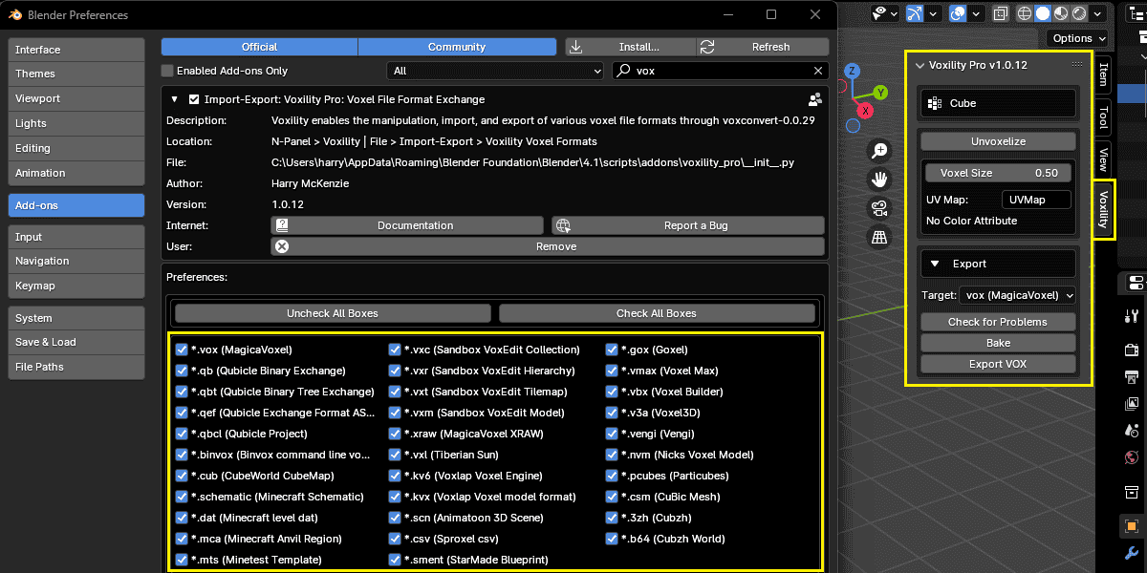The height and width of the screenshot is (573, 1147).
Task: Uncheck *.vxl (Tiberian Sun) format
Action: [395, 455]
